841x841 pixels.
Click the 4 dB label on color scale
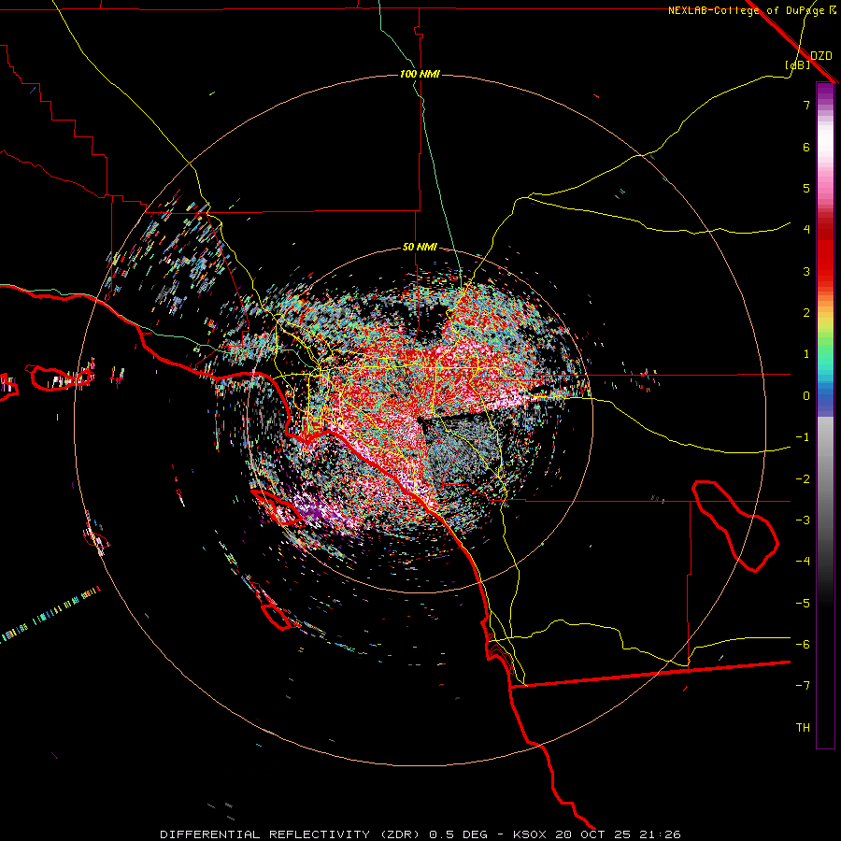(806, 230)
